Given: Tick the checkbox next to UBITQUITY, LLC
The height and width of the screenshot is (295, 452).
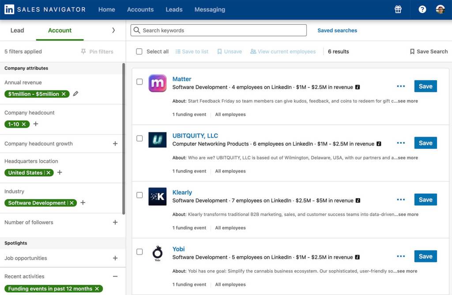Looking at the screenshot, I should pyautogui.click(x=139, y=138).
